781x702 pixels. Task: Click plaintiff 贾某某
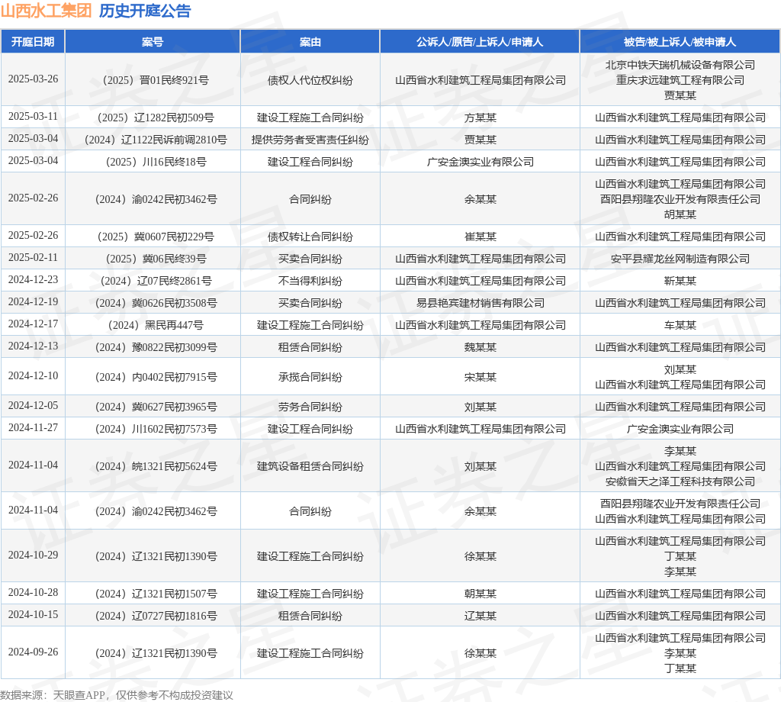click(480, 140)
